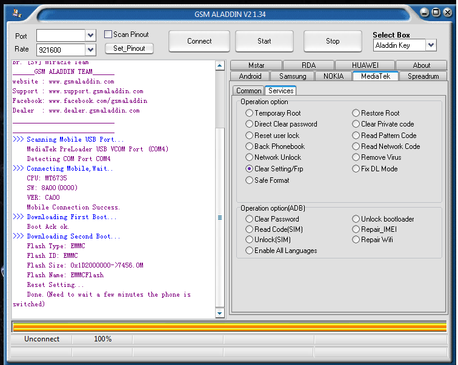Viewport: 458px width, 365px height.
Task: Click the Flash Size log line
Action: pos(85,265)
